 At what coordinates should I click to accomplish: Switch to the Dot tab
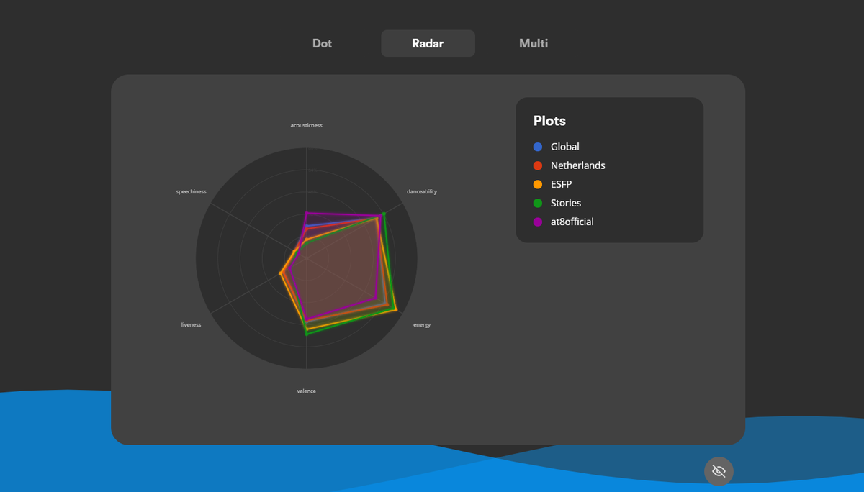[322, 43]
